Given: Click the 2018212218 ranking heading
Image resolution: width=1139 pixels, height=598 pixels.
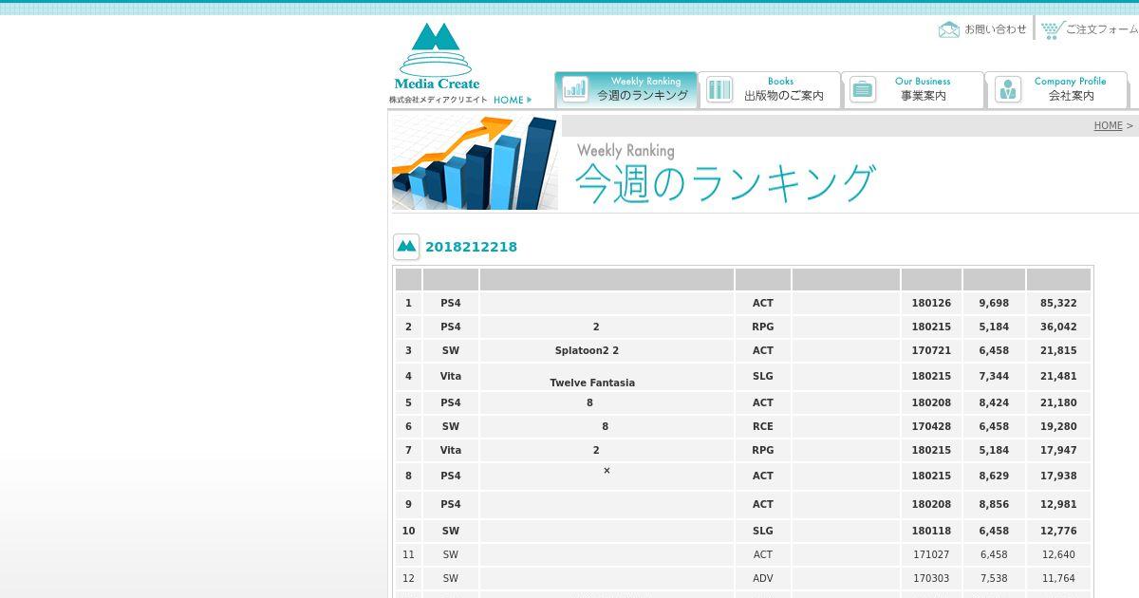Looking at the screenshot, I should (x=471, y=247).
